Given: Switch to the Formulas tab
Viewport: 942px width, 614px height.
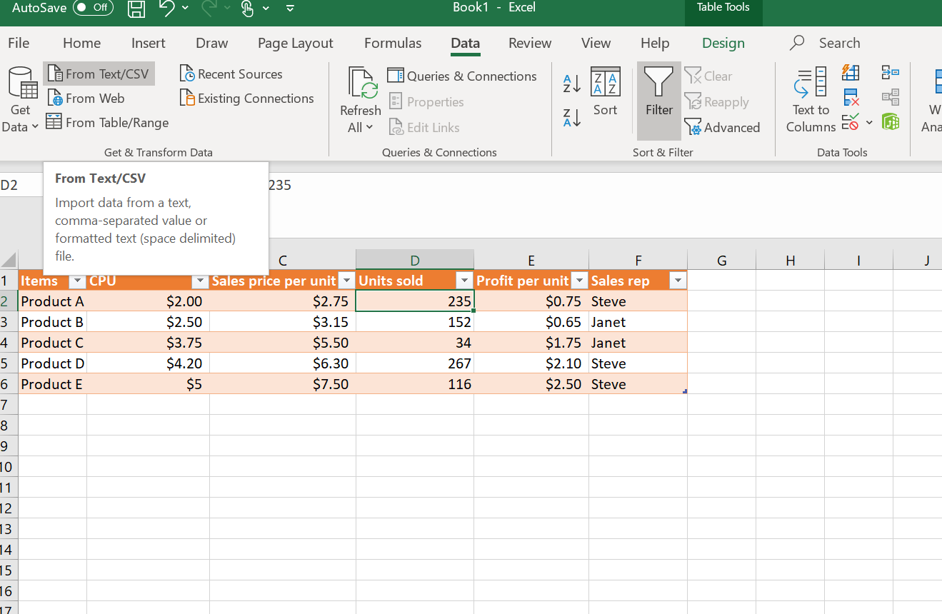Looking at the screenshot, I should [392, 43].
